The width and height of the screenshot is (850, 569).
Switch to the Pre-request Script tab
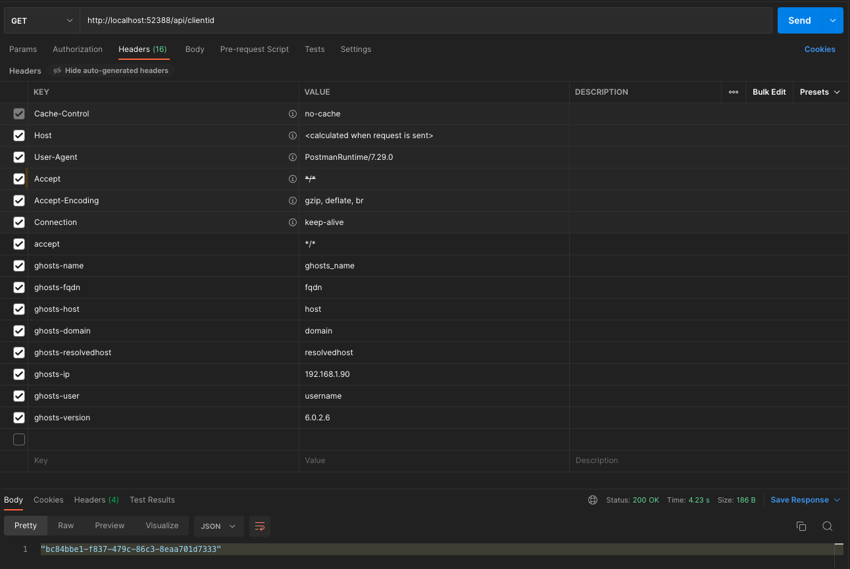point(255,49)
